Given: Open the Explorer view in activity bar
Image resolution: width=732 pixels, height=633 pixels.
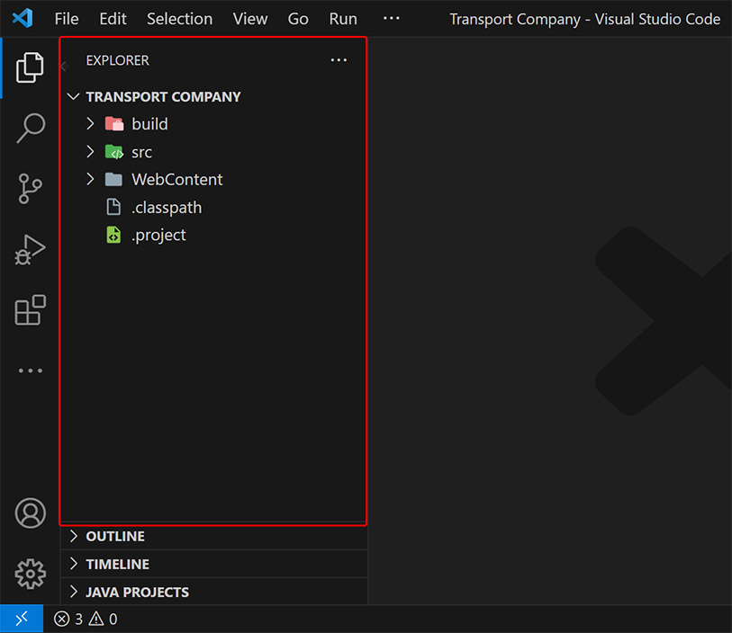Looking at the screenshot, I should pos(30,67).
